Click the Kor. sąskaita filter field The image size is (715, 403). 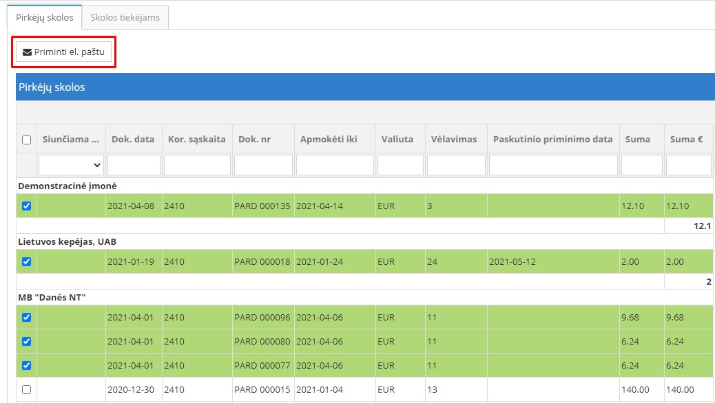197,165
